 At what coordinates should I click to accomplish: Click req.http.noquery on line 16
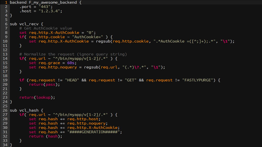pos(58,67)
